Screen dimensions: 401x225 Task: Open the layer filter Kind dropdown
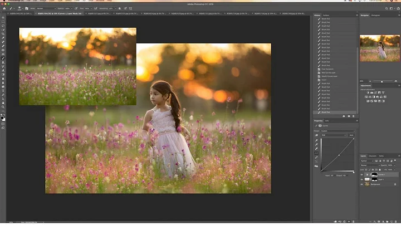click(367, 161)
